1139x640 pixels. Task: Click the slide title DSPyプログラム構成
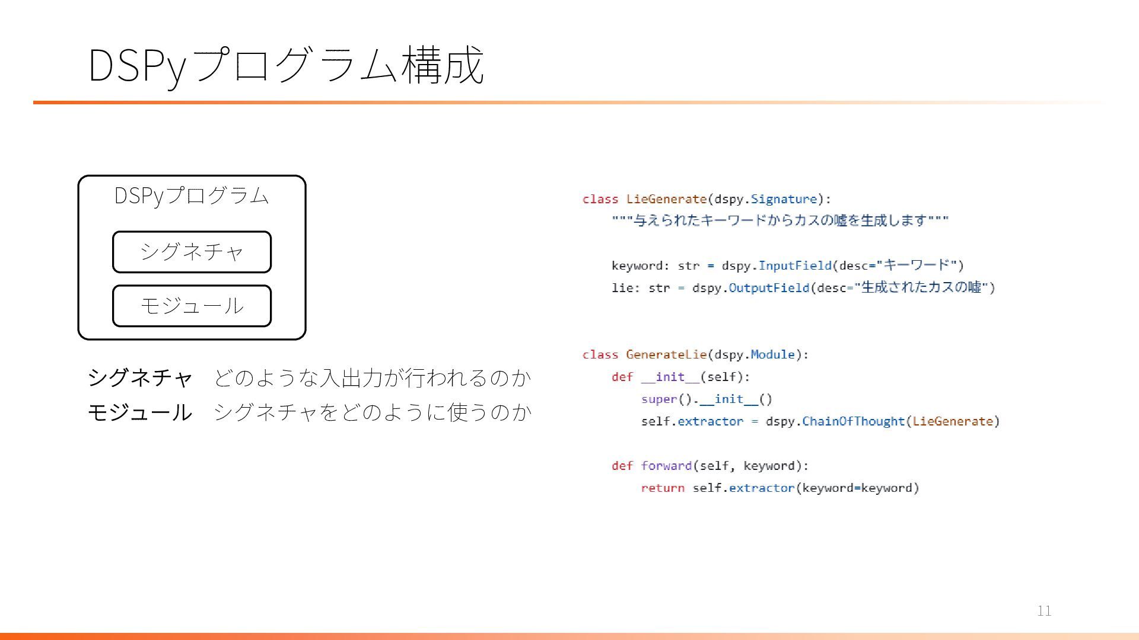pos(286,65)
